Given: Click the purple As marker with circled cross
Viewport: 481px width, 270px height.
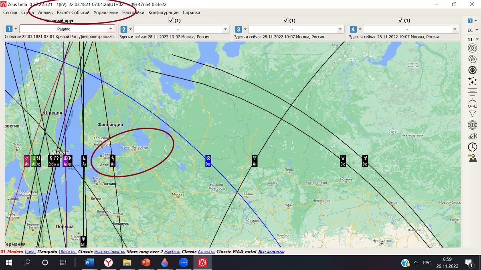Looking at the screenshot, I should (66, 161).
